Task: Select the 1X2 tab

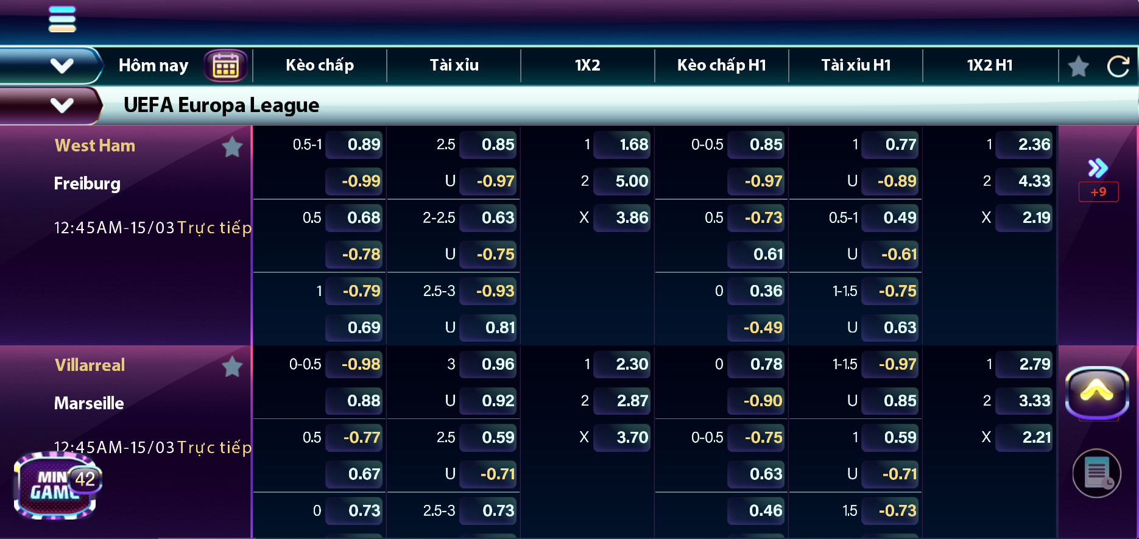Action: (x=587, y=65)
